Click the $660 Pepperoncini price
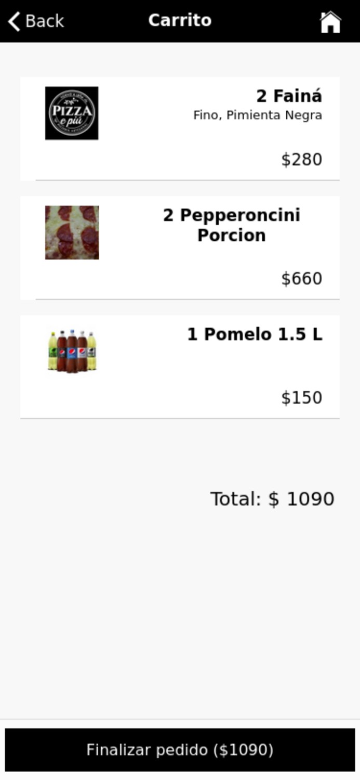The image size is (360, 780). pos(301,279)
